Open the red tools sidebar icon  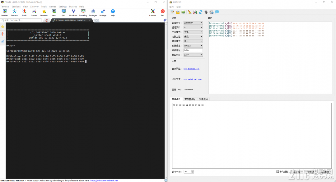pos(2,34)
